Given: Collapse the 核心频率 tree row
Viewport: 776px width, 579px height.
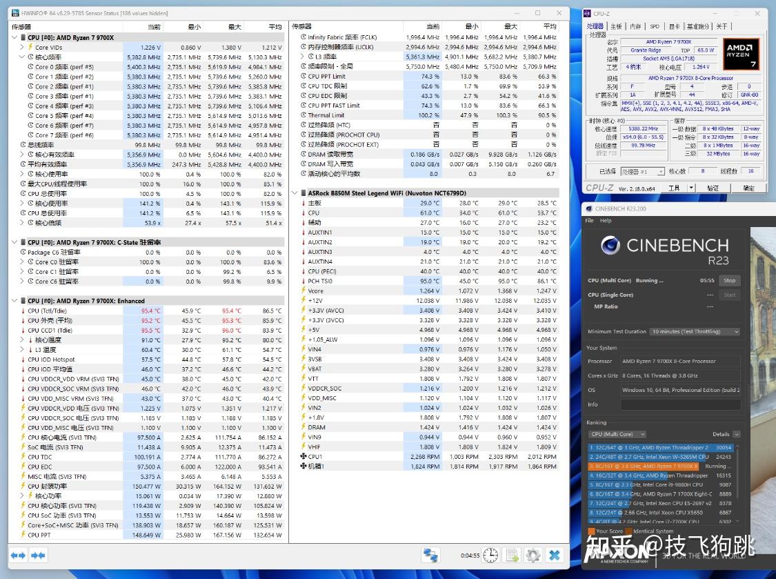Looking at the screenshot, I should [x=22, y=57].
